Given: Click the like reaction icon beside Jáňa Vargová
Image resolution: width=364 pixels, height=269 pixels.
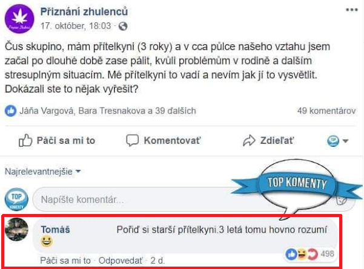Looking at the screenshot, I should click(x=12, y=111).
